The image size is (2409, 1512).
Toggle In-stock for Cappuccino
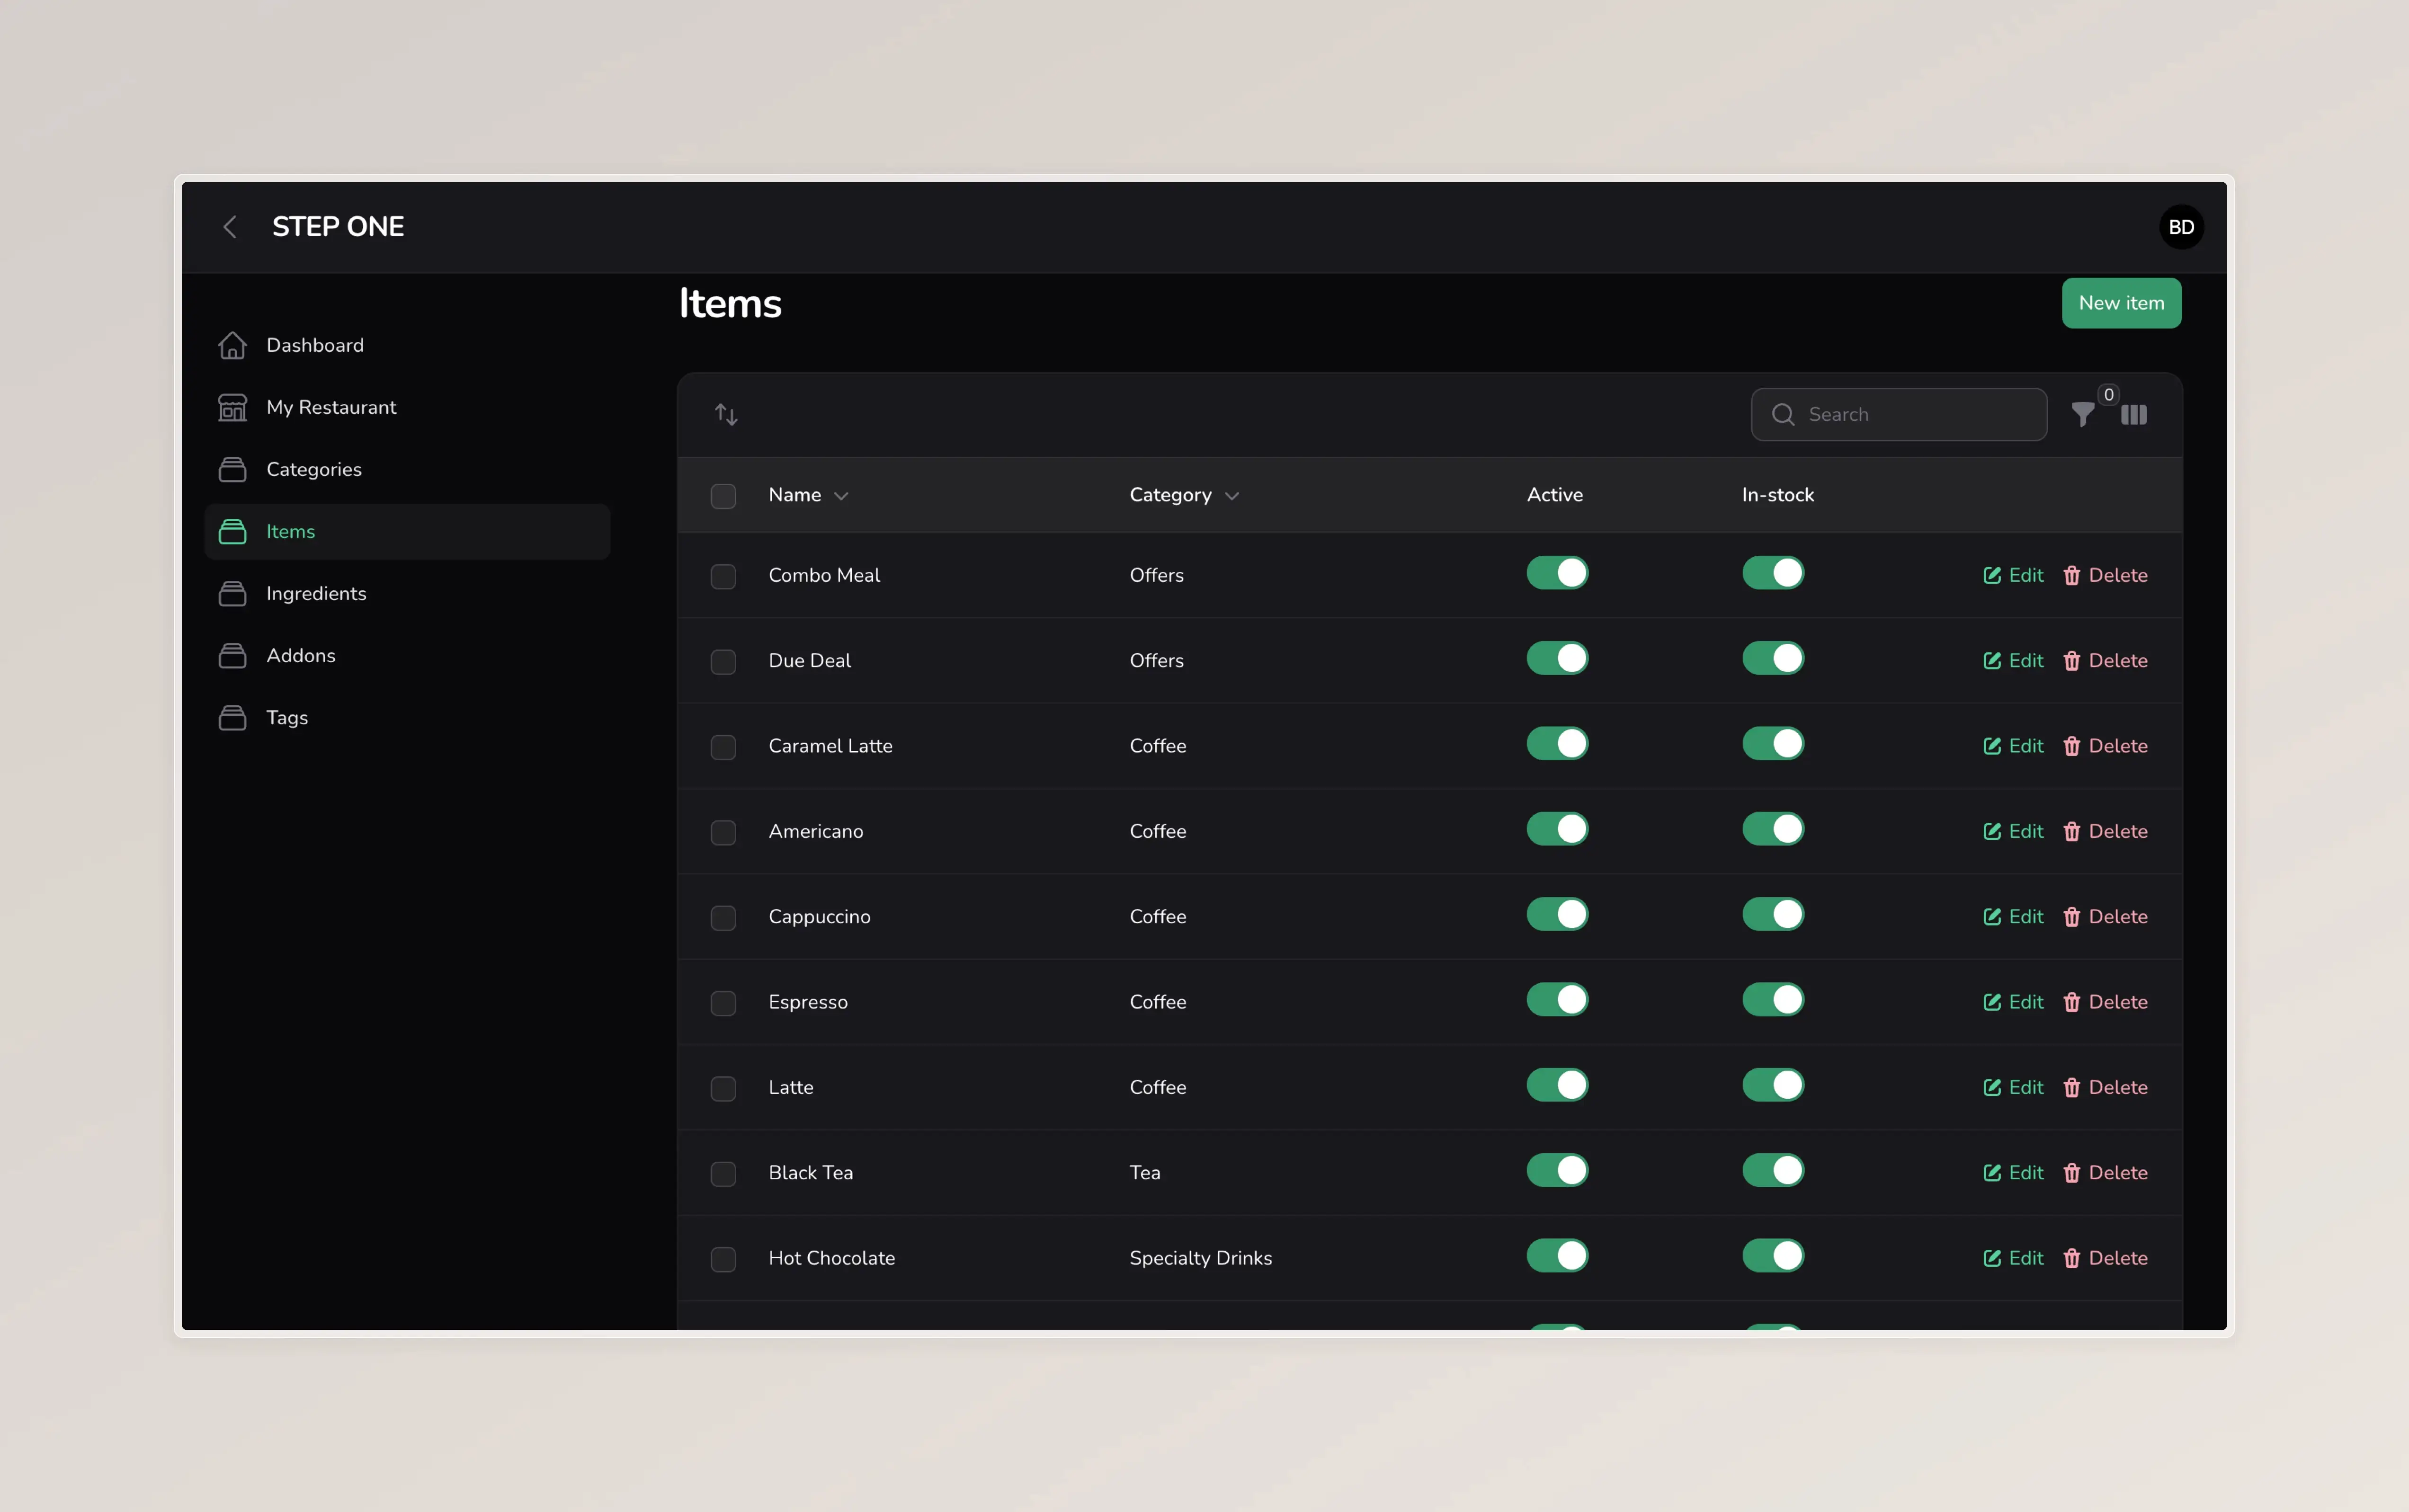[1773, 914]
